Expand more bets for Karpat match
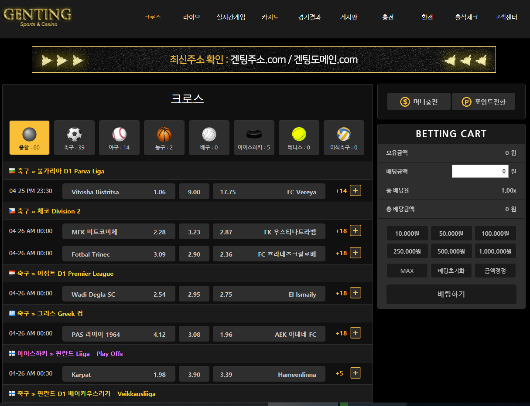 356,373
